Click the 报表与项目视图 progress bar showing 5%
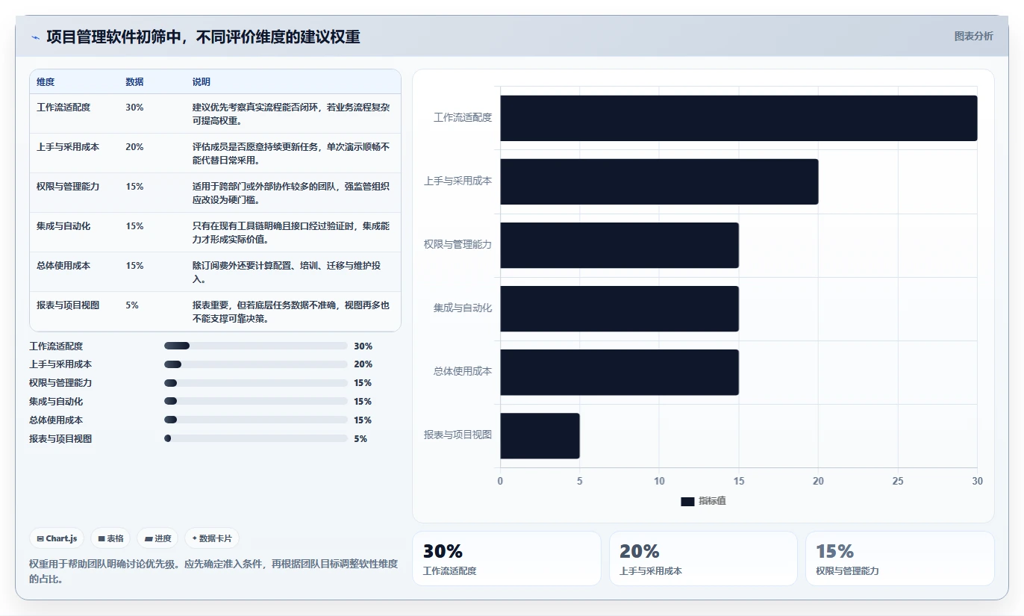 click(x=256, y=439)
